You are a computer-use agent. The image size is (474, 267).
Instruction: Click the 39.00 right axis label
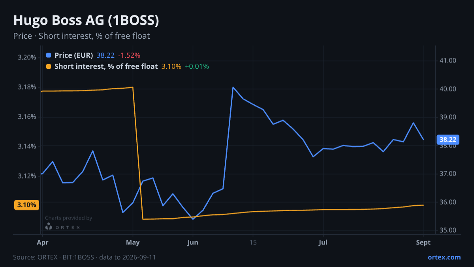point(448,117)
